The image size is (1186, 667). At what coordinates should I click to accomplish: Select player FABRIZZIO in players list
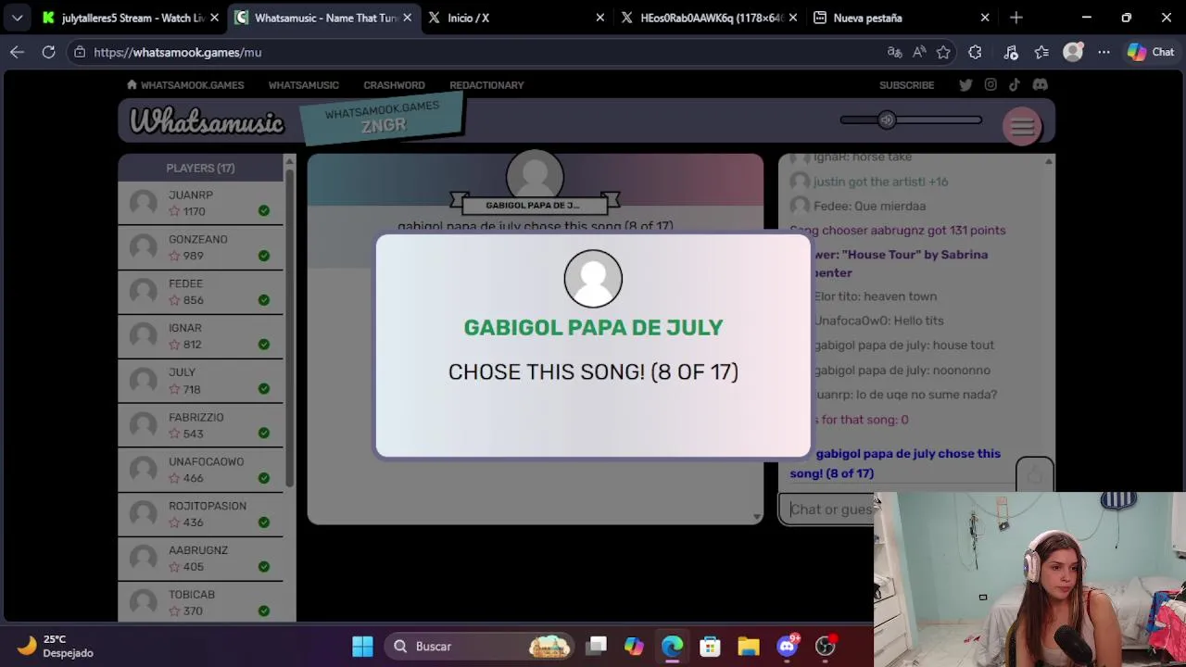coord(200,425)
